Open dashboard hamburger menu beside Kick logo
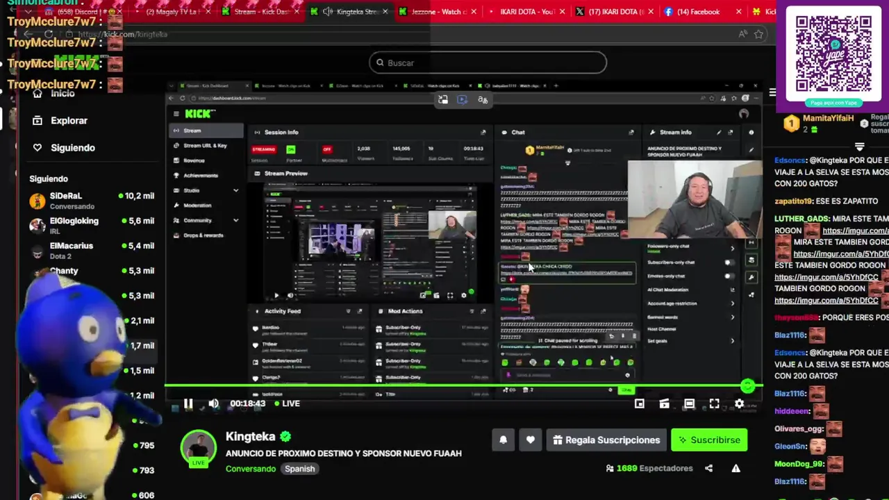The height and width of the screenshot is (500, 889). pos(176,113)
